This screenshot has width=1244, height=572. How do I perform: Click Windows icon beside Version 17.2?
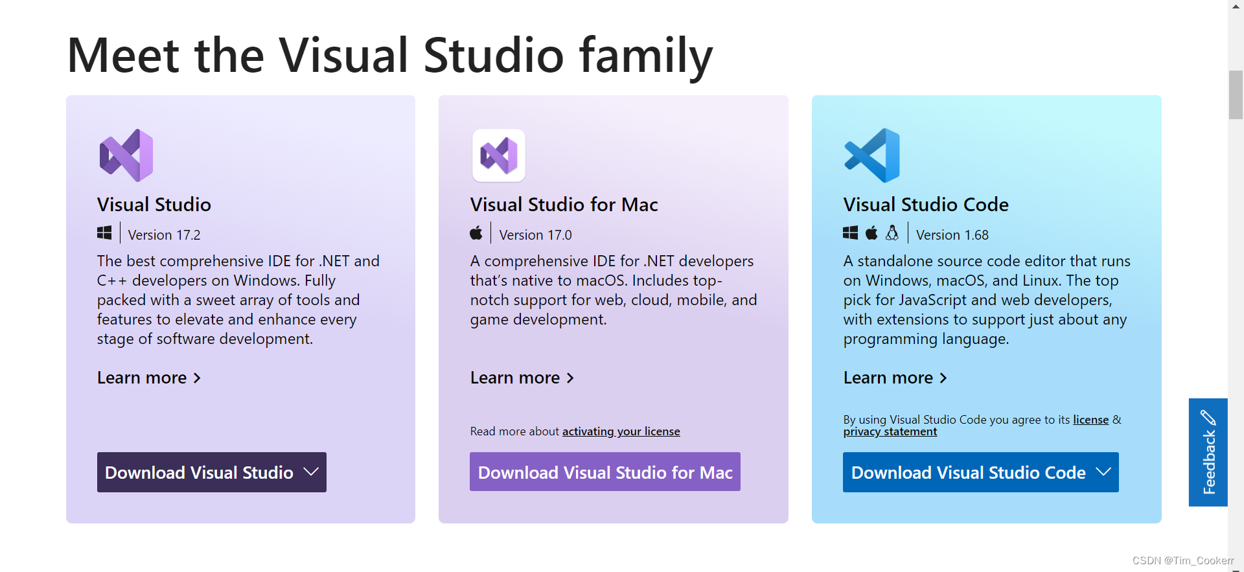(x=104, y=233)
